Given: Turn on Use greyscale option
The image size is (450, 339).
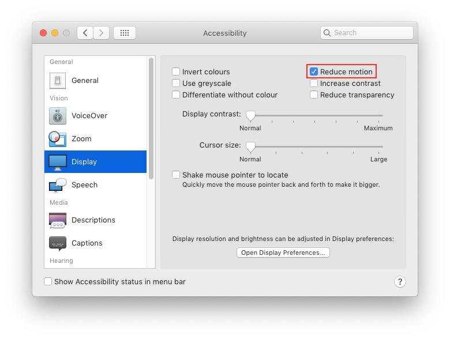Looking at the screenshot, I should click(176, 84).
